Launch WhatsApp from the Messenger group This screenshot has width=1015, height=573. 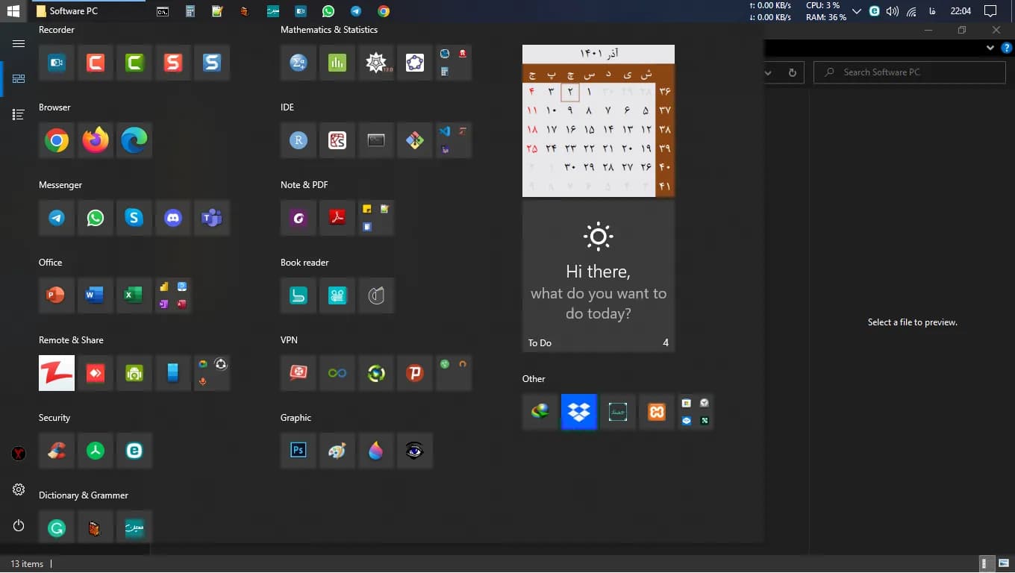coord(96,218)
